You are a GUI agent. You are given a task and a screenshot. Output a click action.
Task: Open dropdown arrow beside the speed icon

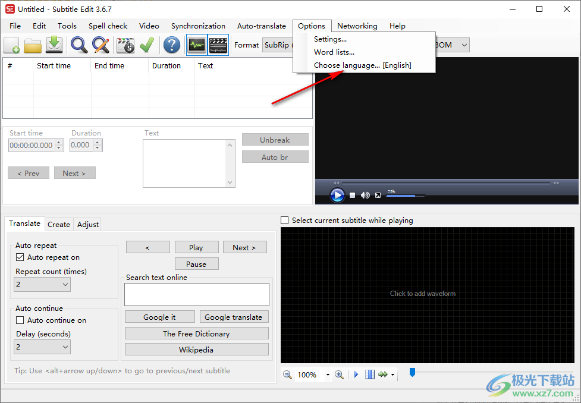392,375
